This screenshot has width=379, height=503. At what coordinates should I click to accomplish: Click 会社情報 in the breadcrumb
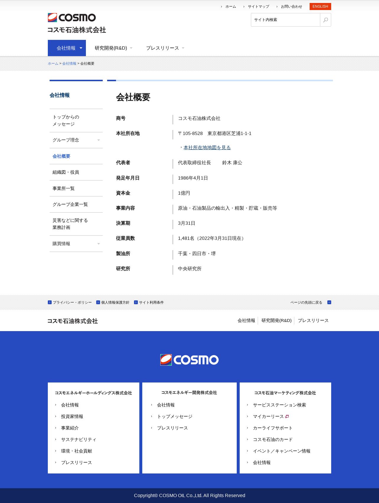(x=69, y=64)
